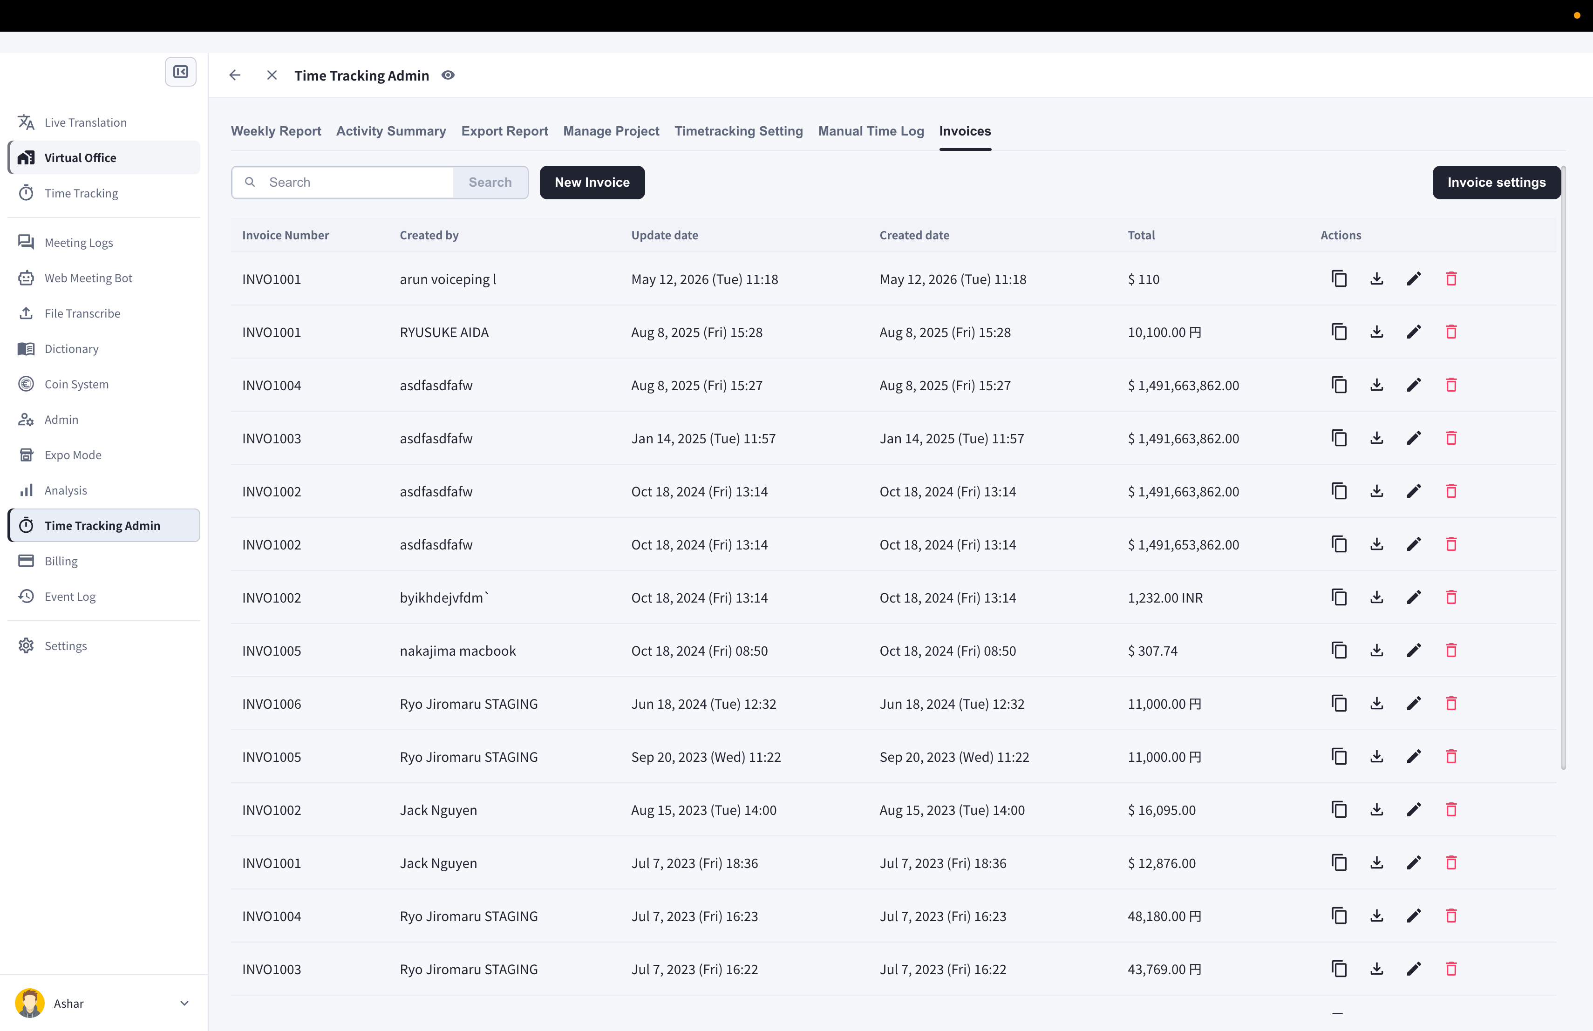Go back with the left arrow
The height and width of the screenshot is (1031, 1593).
(235, 75)
